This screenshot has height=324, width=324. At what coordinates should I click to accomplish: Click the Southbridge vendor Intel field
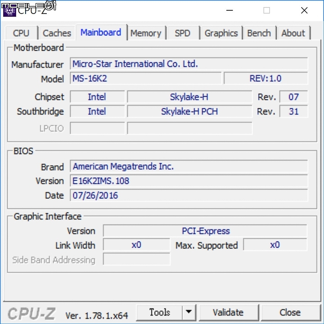pos(97,111)
